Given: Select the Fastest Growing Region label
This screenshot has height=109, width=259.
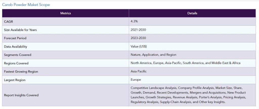Looking at the screenshot, I should tap(21, 72).
